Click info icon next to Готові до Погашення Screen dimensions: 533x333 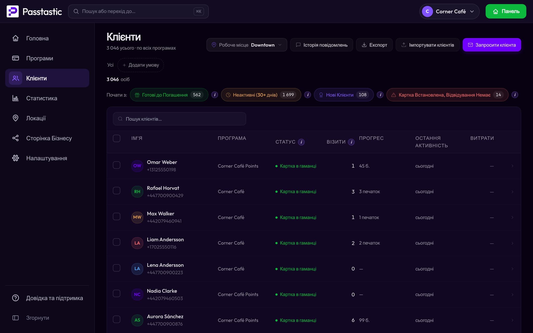coord(214,95)
